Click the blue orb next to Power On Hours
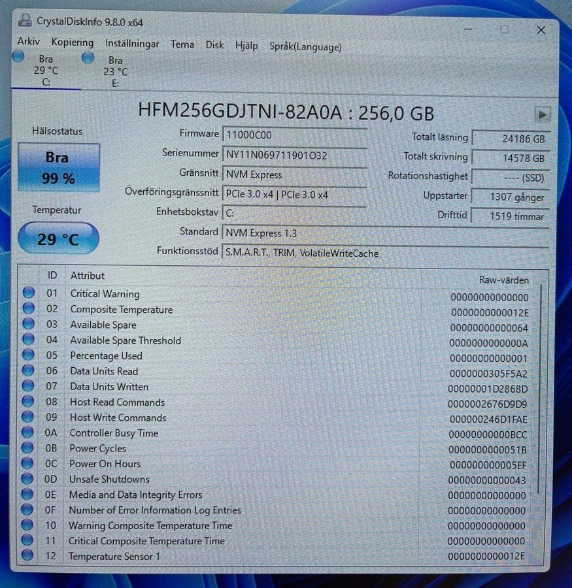 pos(27,463)
